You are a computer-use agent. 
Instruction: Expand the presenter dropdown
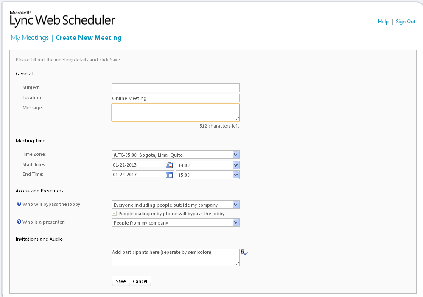tap(175, 222)
